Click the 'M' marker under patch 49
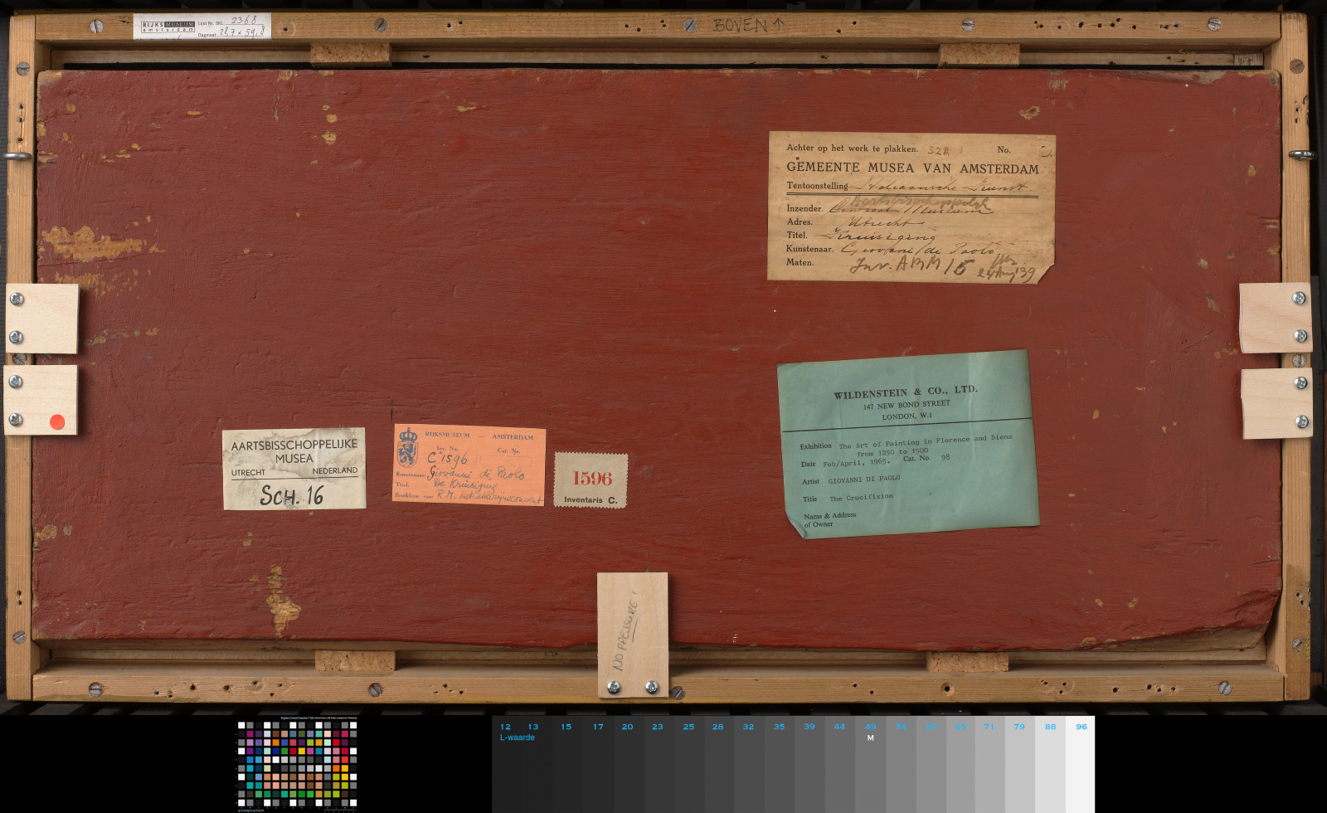The image size is (1327, 813). click(870, 738)
